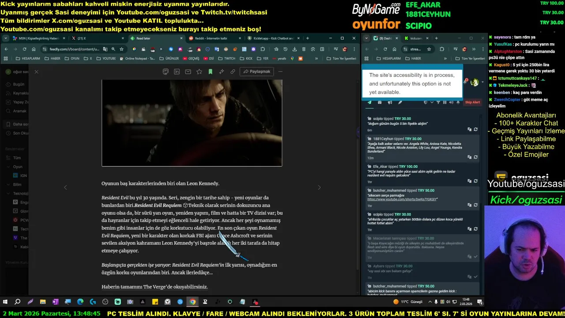Open browser downloads icon in left toolbar
Image resolution: width=565 pixels, height=318 pixels.
(294, 49)
